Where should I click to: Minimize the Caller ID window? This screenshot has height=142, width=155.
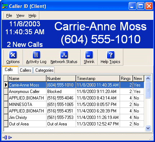132,6
